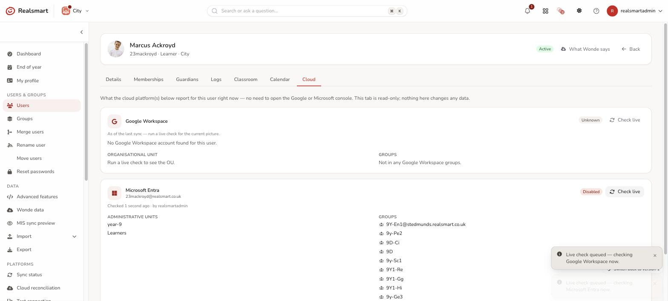This screenshot has height=301, width=668.
Task: Click the 9D-Ci group entry
Action: pos(392,243)
